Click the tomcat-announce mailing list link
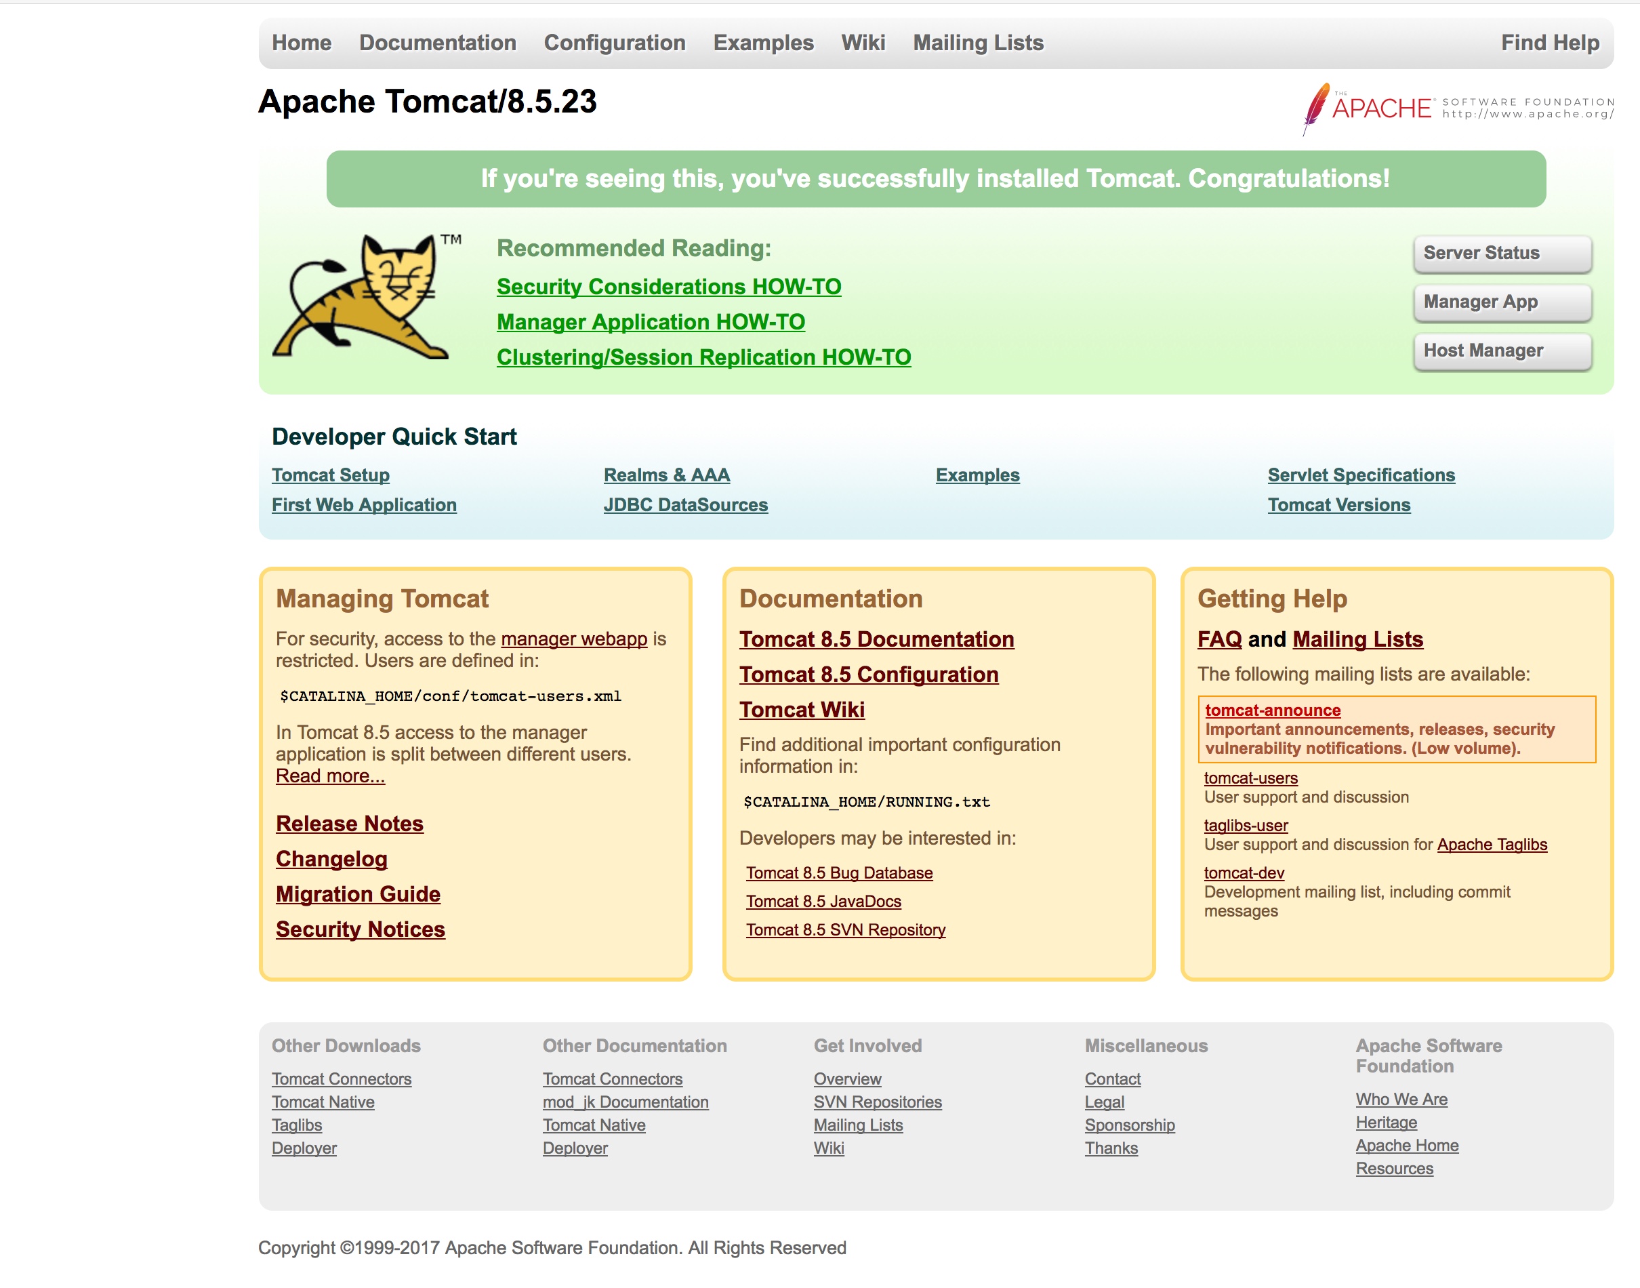This screenshot has width=1640, height=1288. coord(1273,710)
